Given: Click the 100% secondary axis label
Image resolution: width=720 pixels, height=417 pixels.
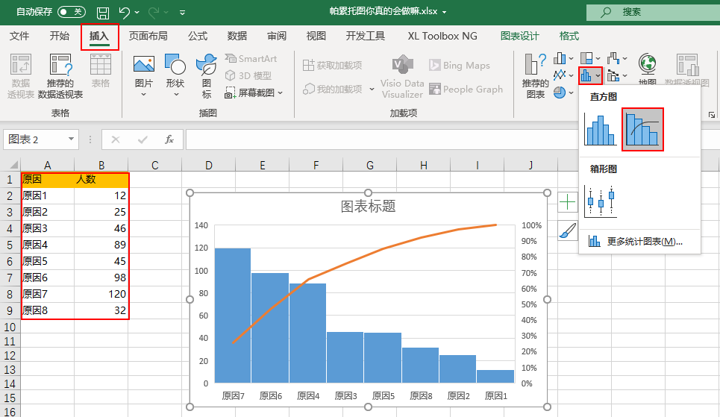Looking at the screenshot, I should 531,225.
